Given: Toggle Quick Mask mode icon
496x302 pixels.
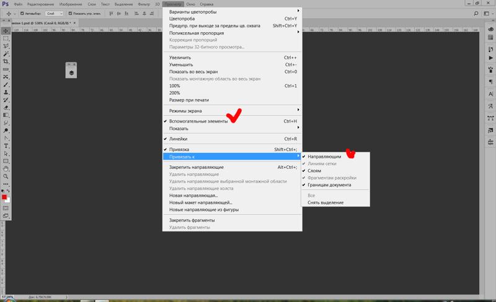Looking at the screenshot, I should click(x=6, y=208).
